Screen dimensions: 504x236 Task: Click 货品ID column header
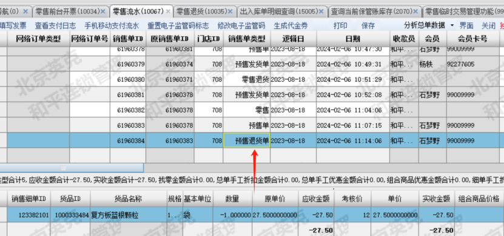(70, 199)
